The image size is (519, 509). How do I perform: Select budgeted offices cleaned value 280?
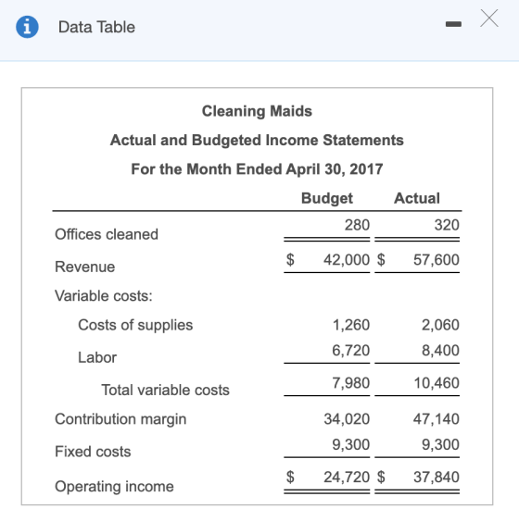(357, 225)
